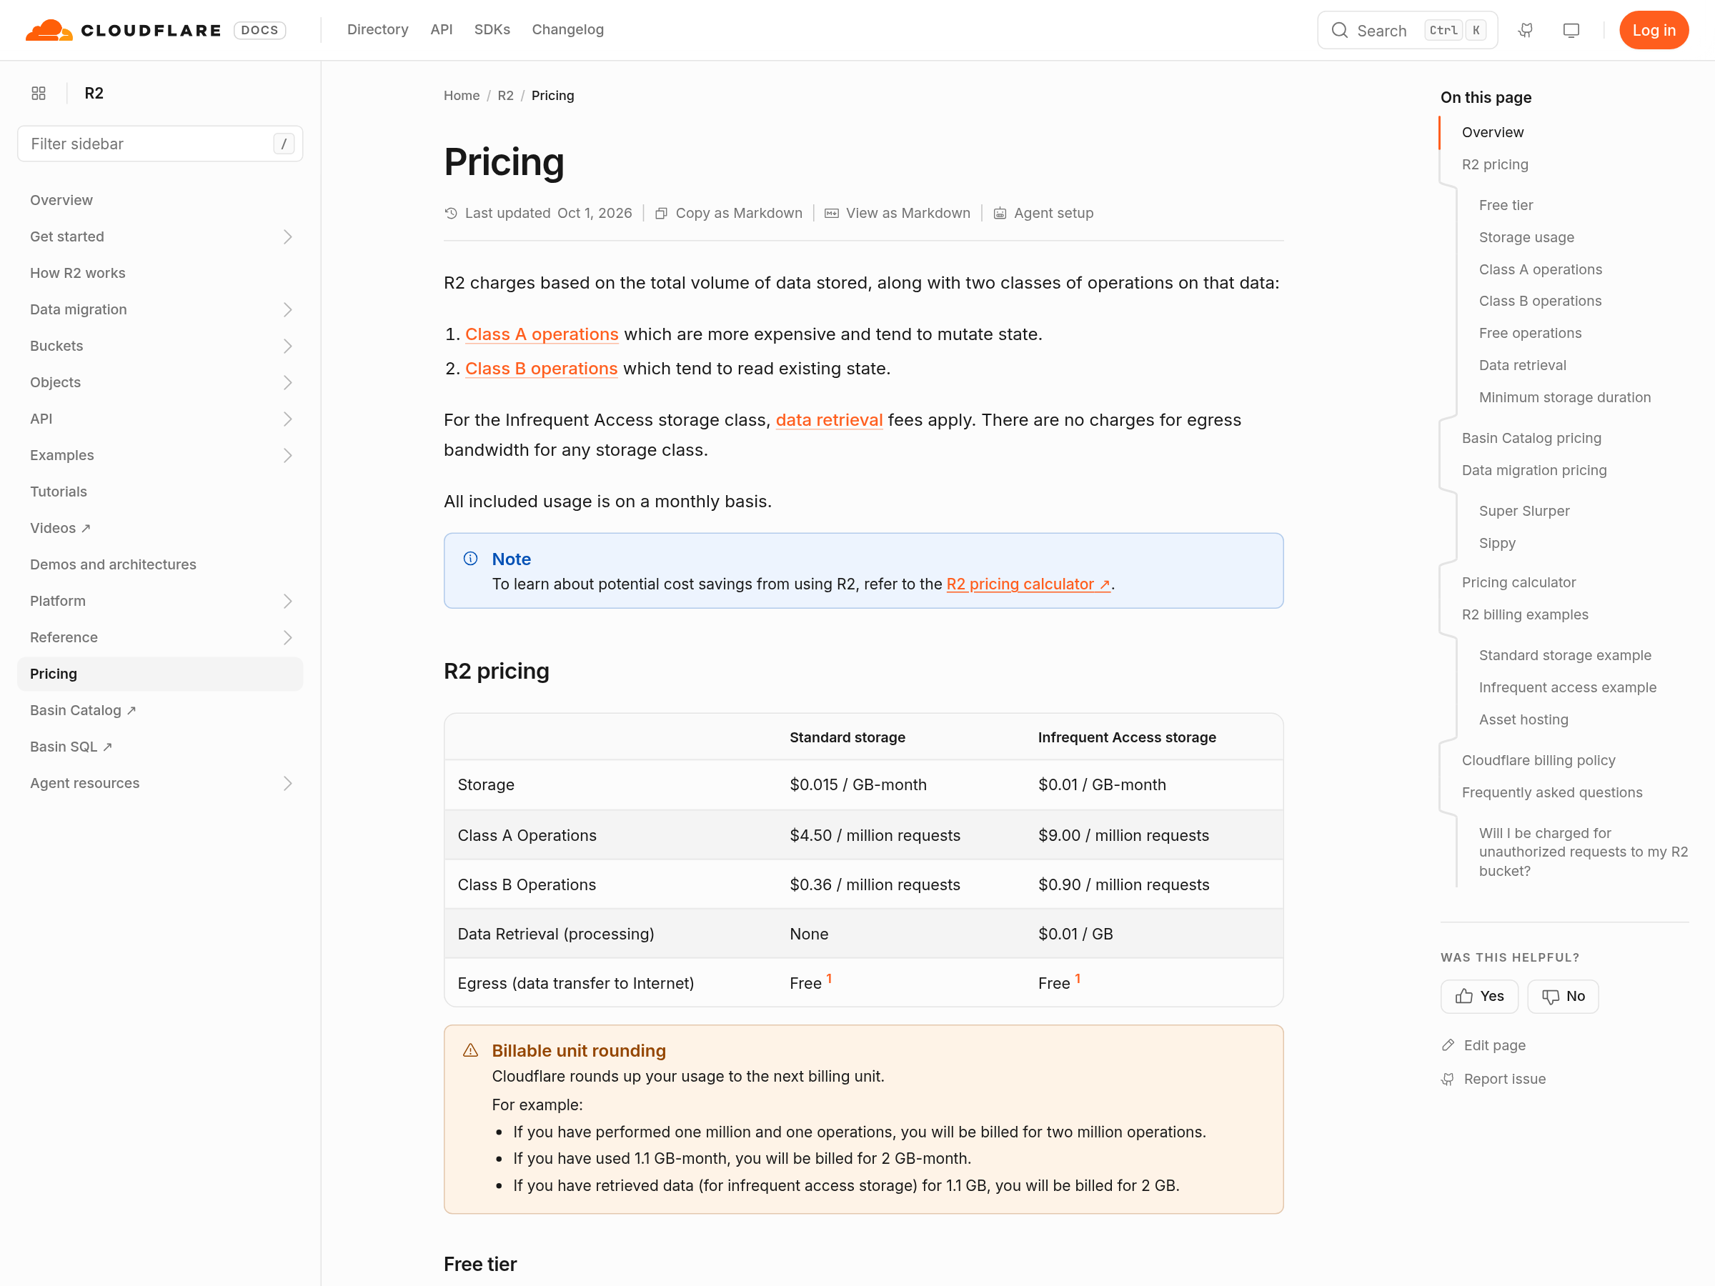Expand the Get started section
The height and width of the screenshot is (1286, 1715).
[287, 236]
